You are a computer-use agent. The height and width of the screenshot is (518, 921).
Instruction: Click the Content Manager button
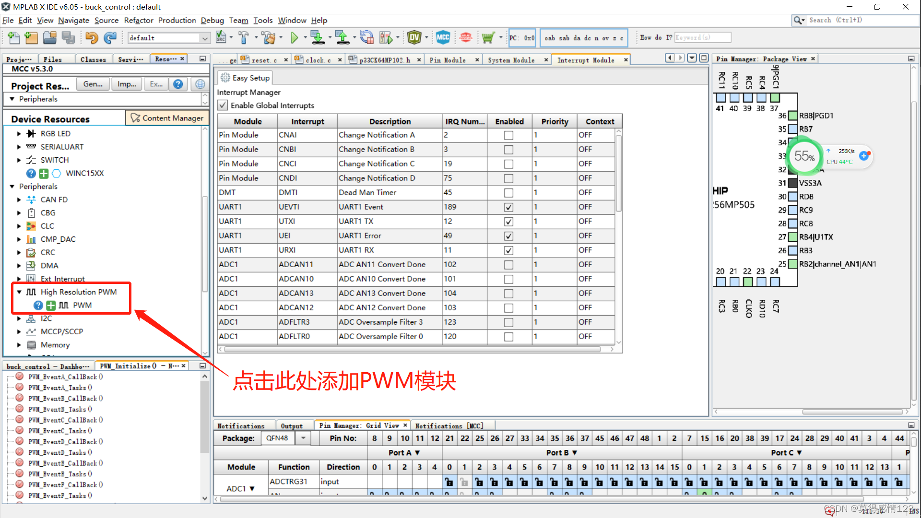point(167,118)
